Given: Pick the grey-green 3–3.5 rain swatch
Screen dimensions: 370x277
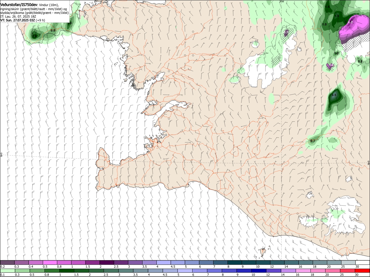Looking at the screenshot, I should tap(126, 271).
